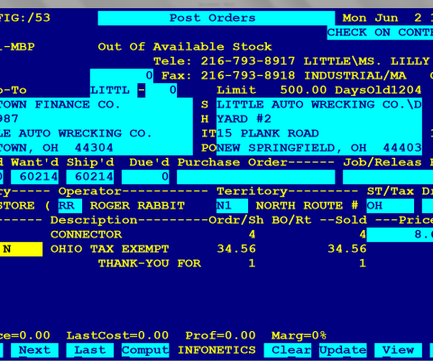Click the NORTH ROUTE # territory text
The height and width of the screenshot is (361, 433).
pos(307,206)
